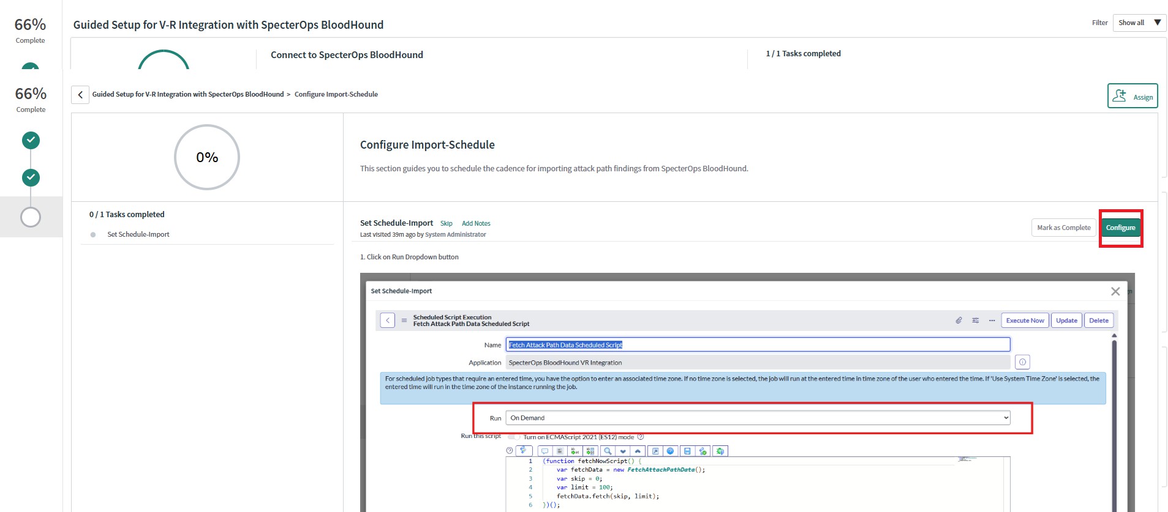Click the paperclip attachments icon
The image size is (1168, 512).
click(x=959, y=321)
